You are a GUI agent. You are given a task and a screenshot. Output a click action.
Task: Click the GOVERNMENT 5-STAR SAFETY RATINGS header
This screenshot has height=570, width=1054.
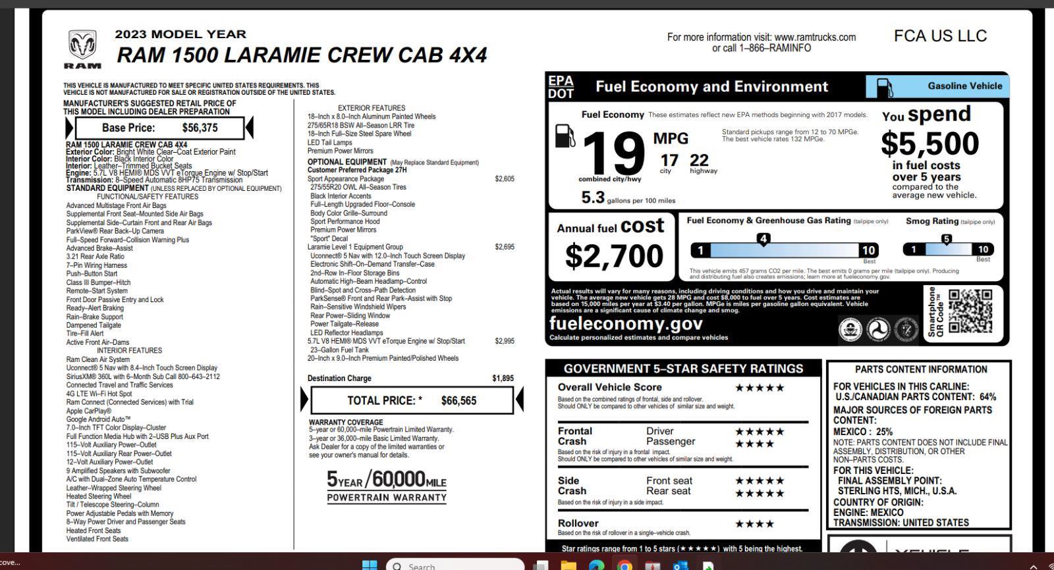click(x=683, y=369)
